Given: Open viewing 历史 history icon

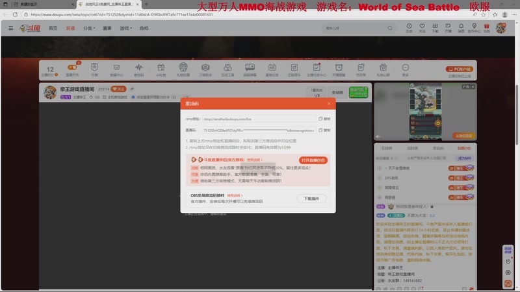Looking at the screenshot, I should click(x=409, y=28).
